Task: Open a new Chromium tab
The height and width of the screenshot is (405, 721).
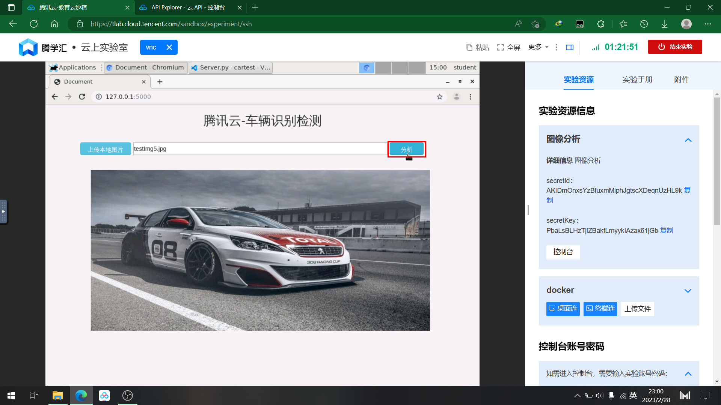Action: (160, 82)
